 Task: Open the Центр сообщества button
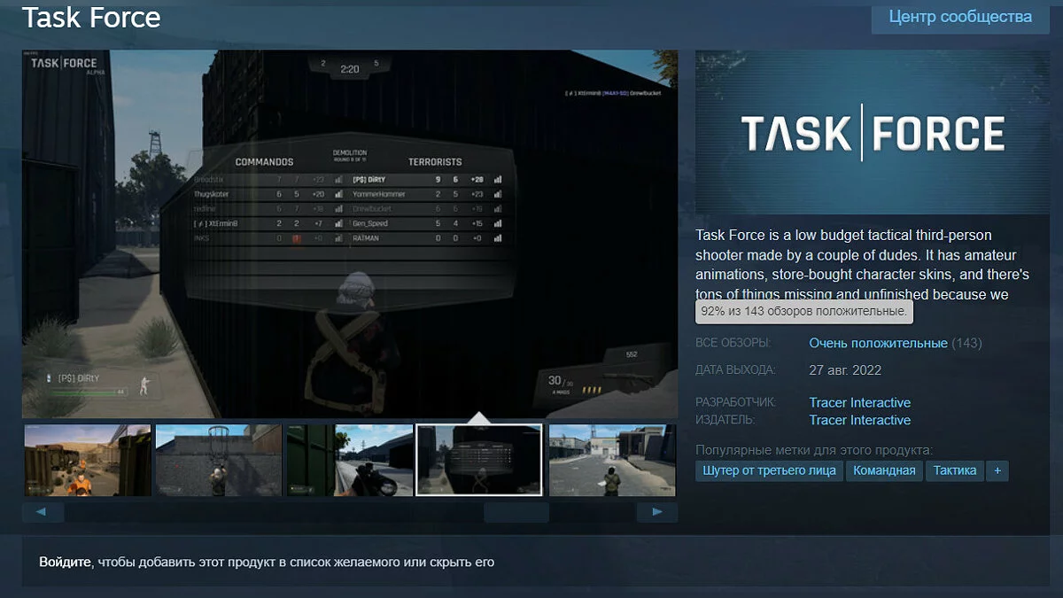tap(960, 18)
